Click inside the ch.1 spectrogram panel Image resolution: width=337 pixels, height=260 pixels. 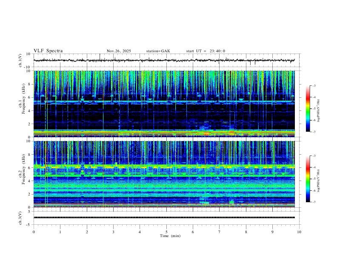[x=164, y=104]
